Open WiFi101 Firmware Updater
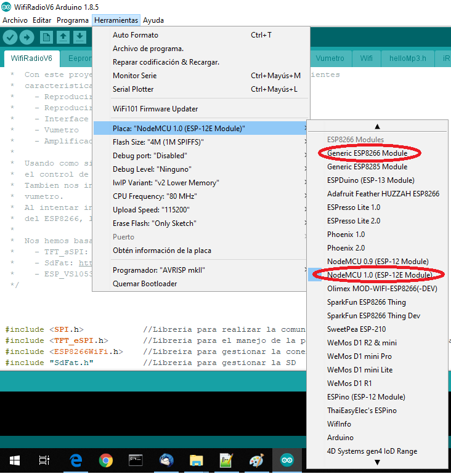Viewport: 451px width, 474px height. 201,109
